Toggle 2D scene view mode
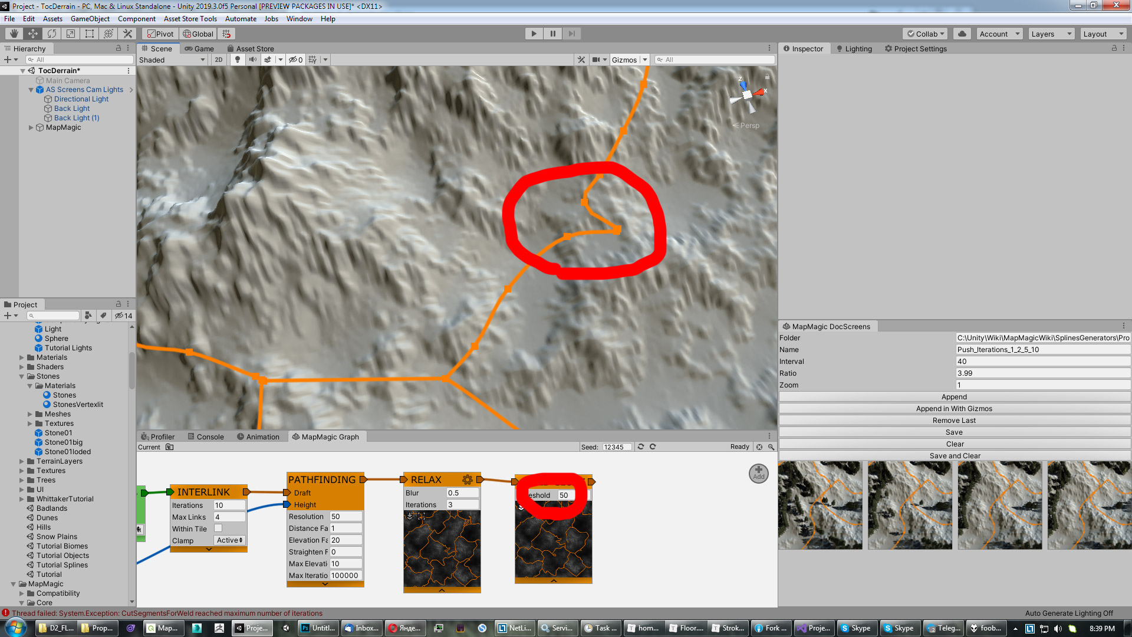 click(219, 60)
